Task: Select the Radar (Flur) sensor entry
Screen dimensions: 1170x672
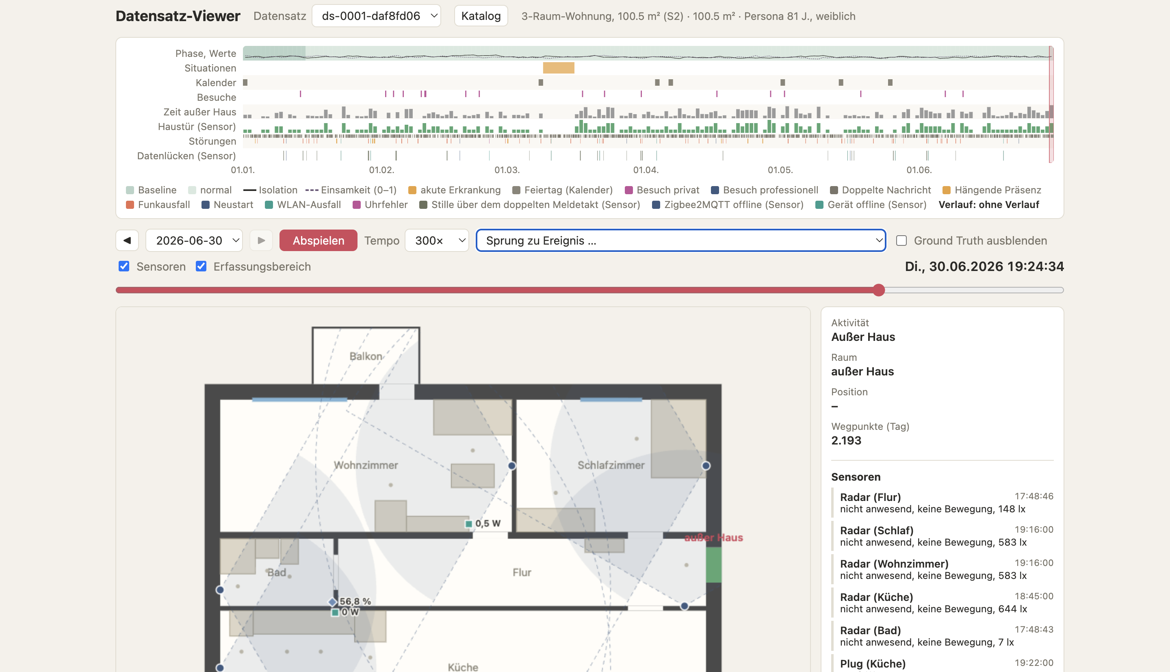Action: coord(942,503)
